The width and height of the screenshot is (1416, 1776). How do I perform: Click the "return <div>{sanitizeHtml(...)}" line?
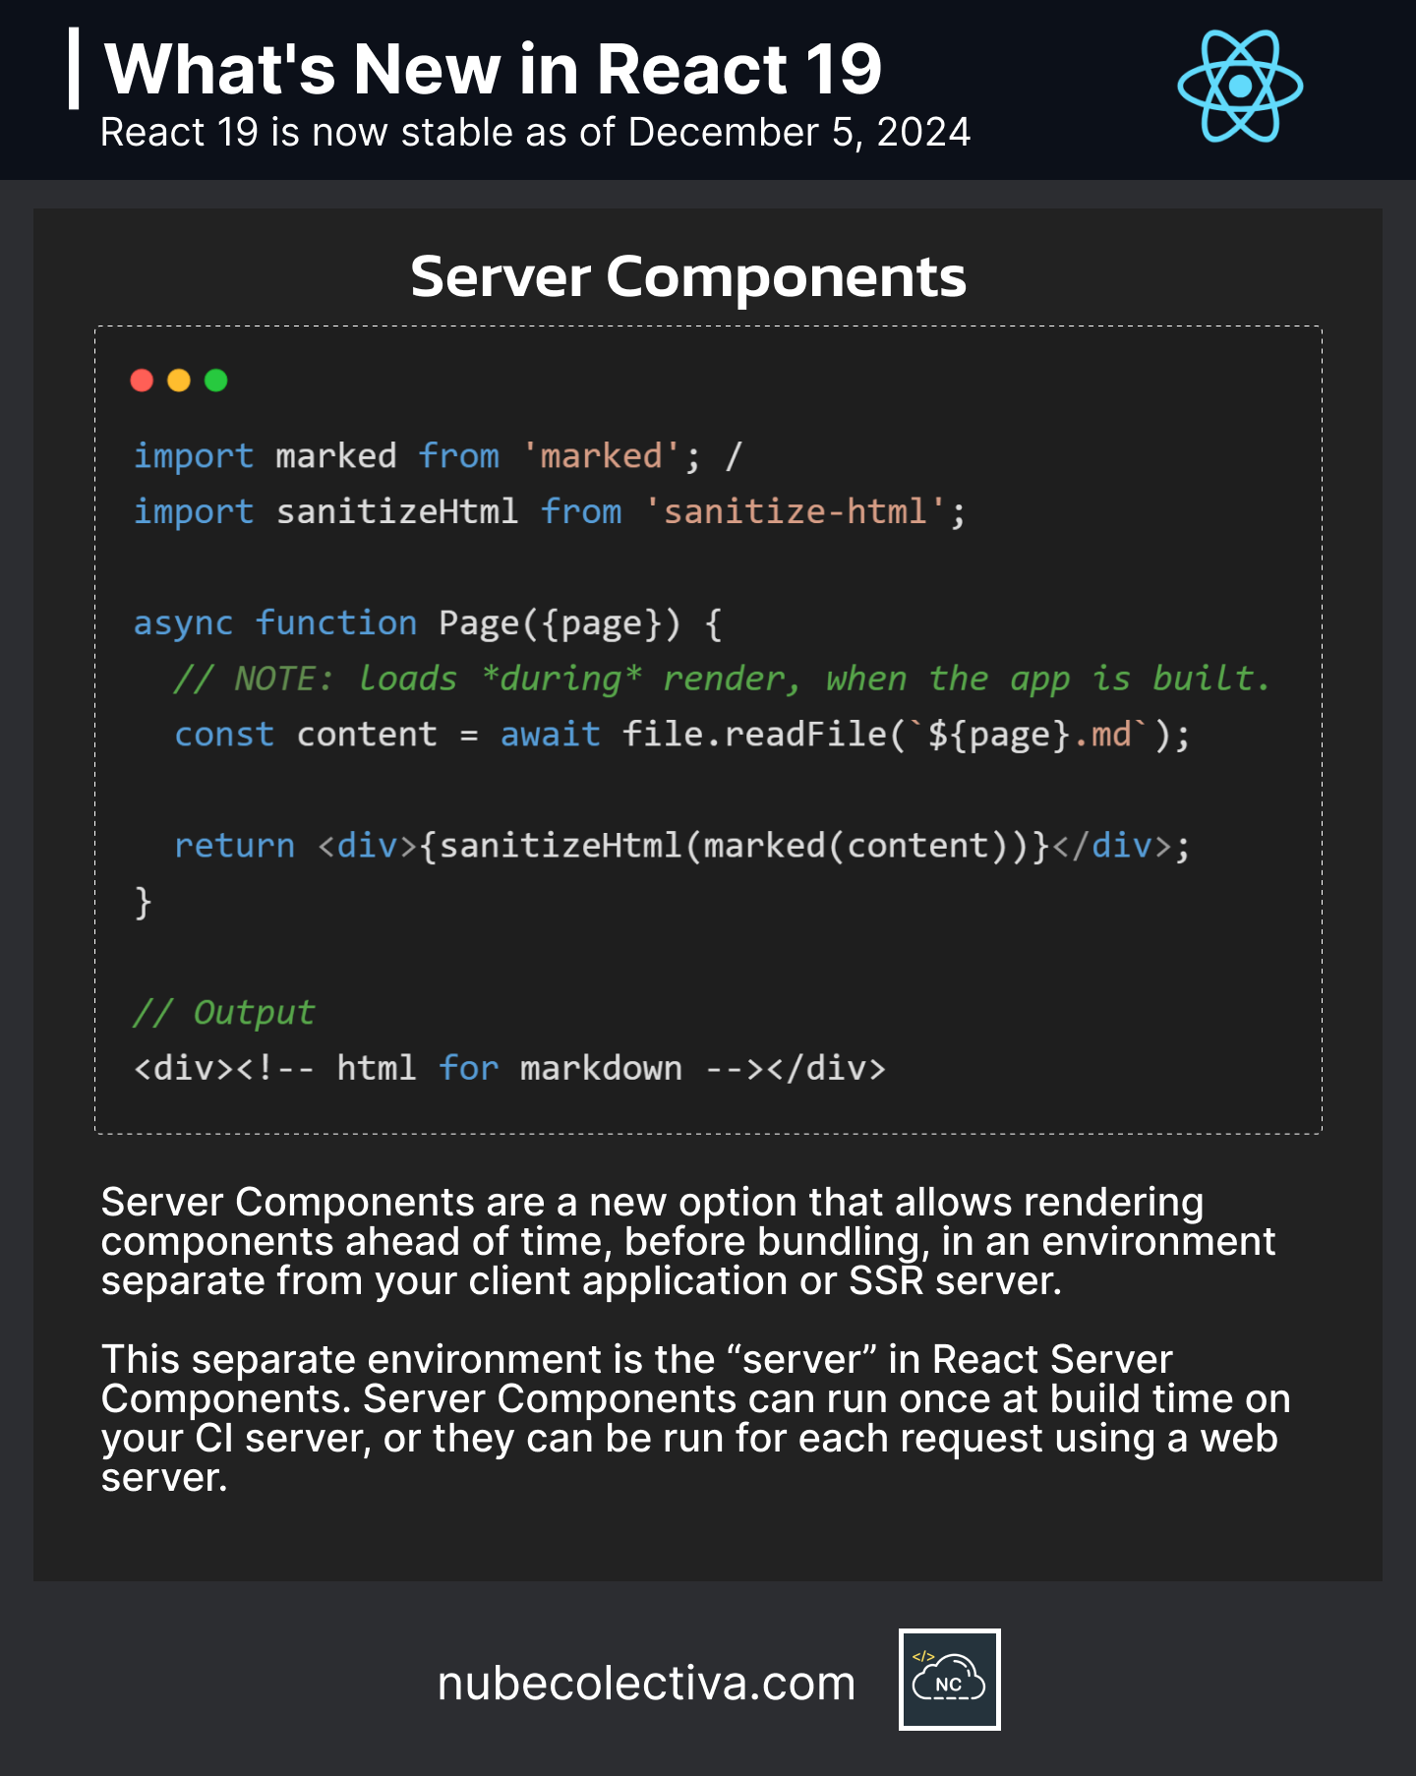pos(682,846)
